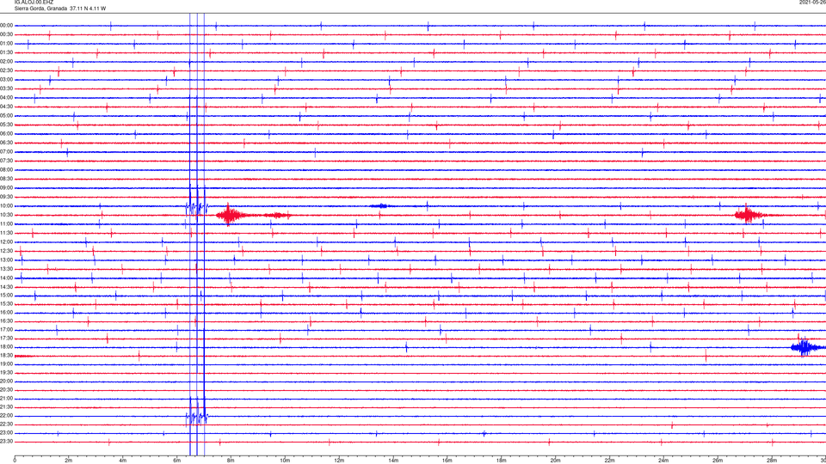Click the 2m tick label on time axis

(x=69, y=461)
